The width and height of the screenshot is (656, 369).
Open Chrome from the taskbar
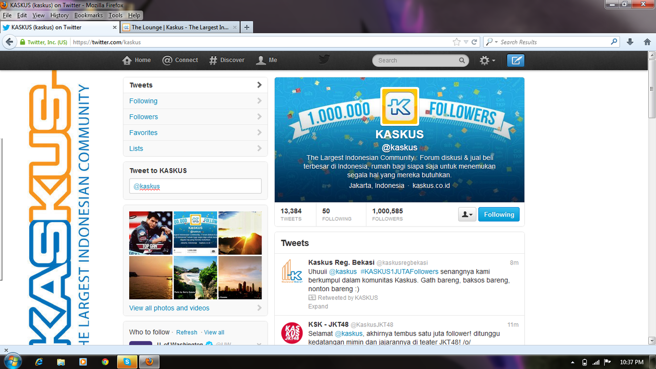click(x=105, y=362)
